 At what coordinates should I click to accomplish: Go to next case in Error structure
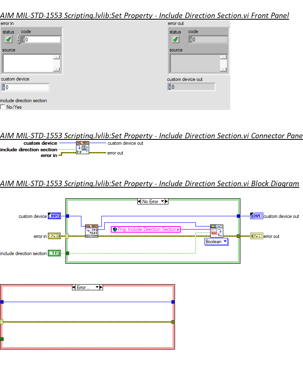101,287
